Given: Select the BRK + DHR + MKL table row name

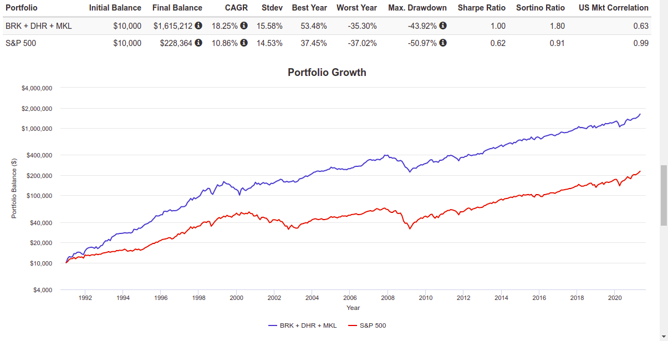Looking at the screenshot, I should point(38,26).
